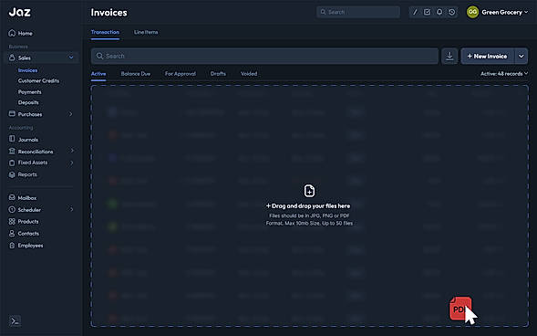This screenshot has width=537, height=336.
Task: Switch to the Transaction tab
Action: click(105, 32)
